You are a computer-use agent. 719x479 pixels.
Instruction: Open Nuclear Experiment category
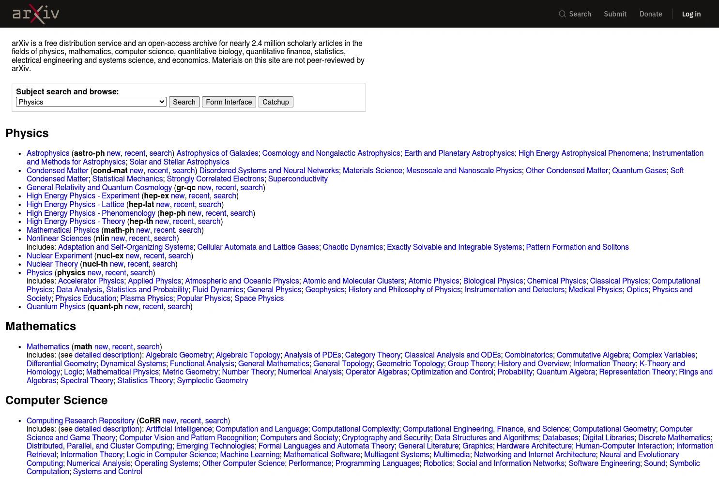(x=60, y=256)
